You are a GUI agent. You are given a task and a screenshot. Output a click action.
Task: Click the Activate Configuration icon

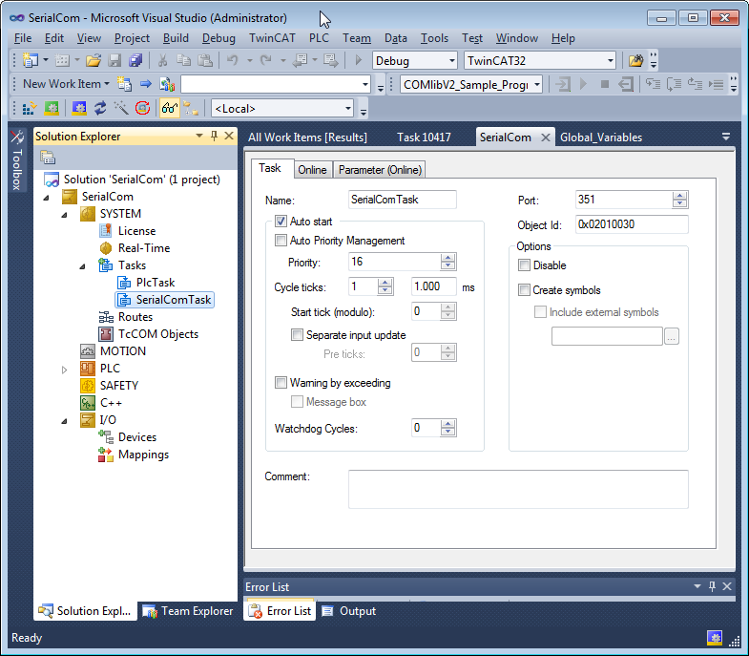30,108
